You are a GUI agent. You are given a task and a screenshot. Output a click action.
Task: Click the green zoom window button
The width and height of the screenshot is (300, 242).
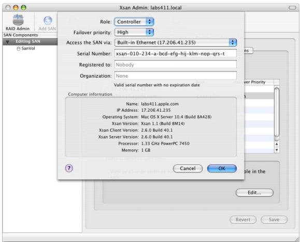click(23, 8)
